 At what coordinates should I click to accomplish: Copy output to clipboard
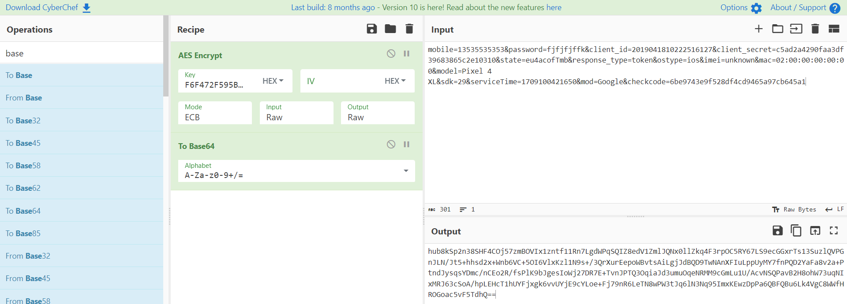click(x=796, y=230)
